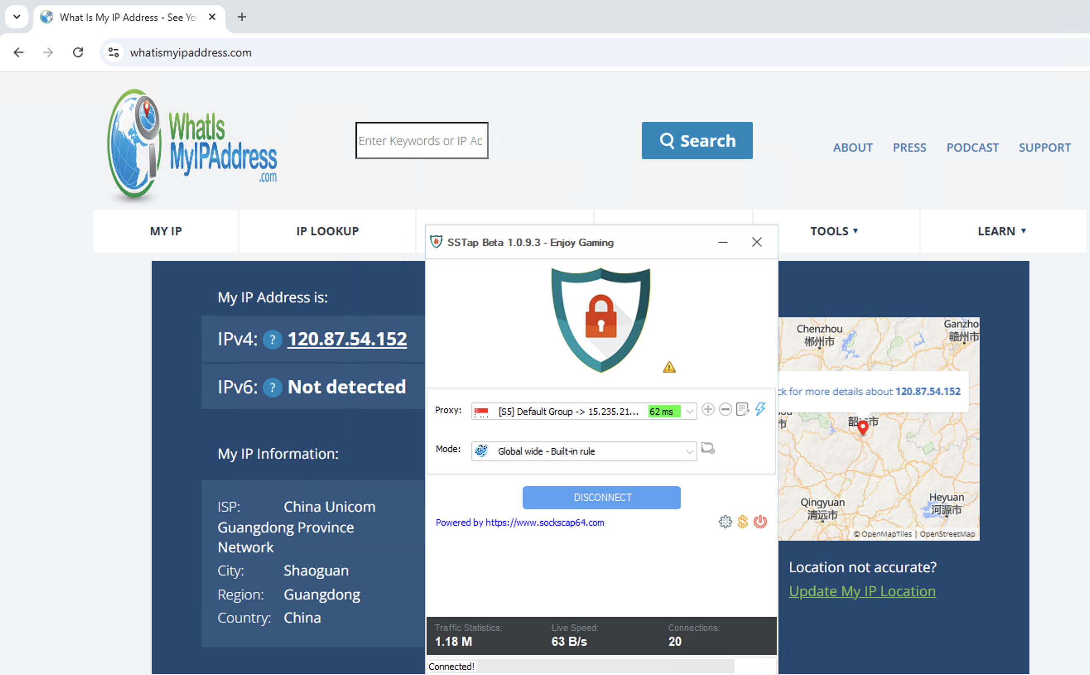
Task: Click the yellow warning triangle icon
Action: pyautogui.click(x=669, y=367)
